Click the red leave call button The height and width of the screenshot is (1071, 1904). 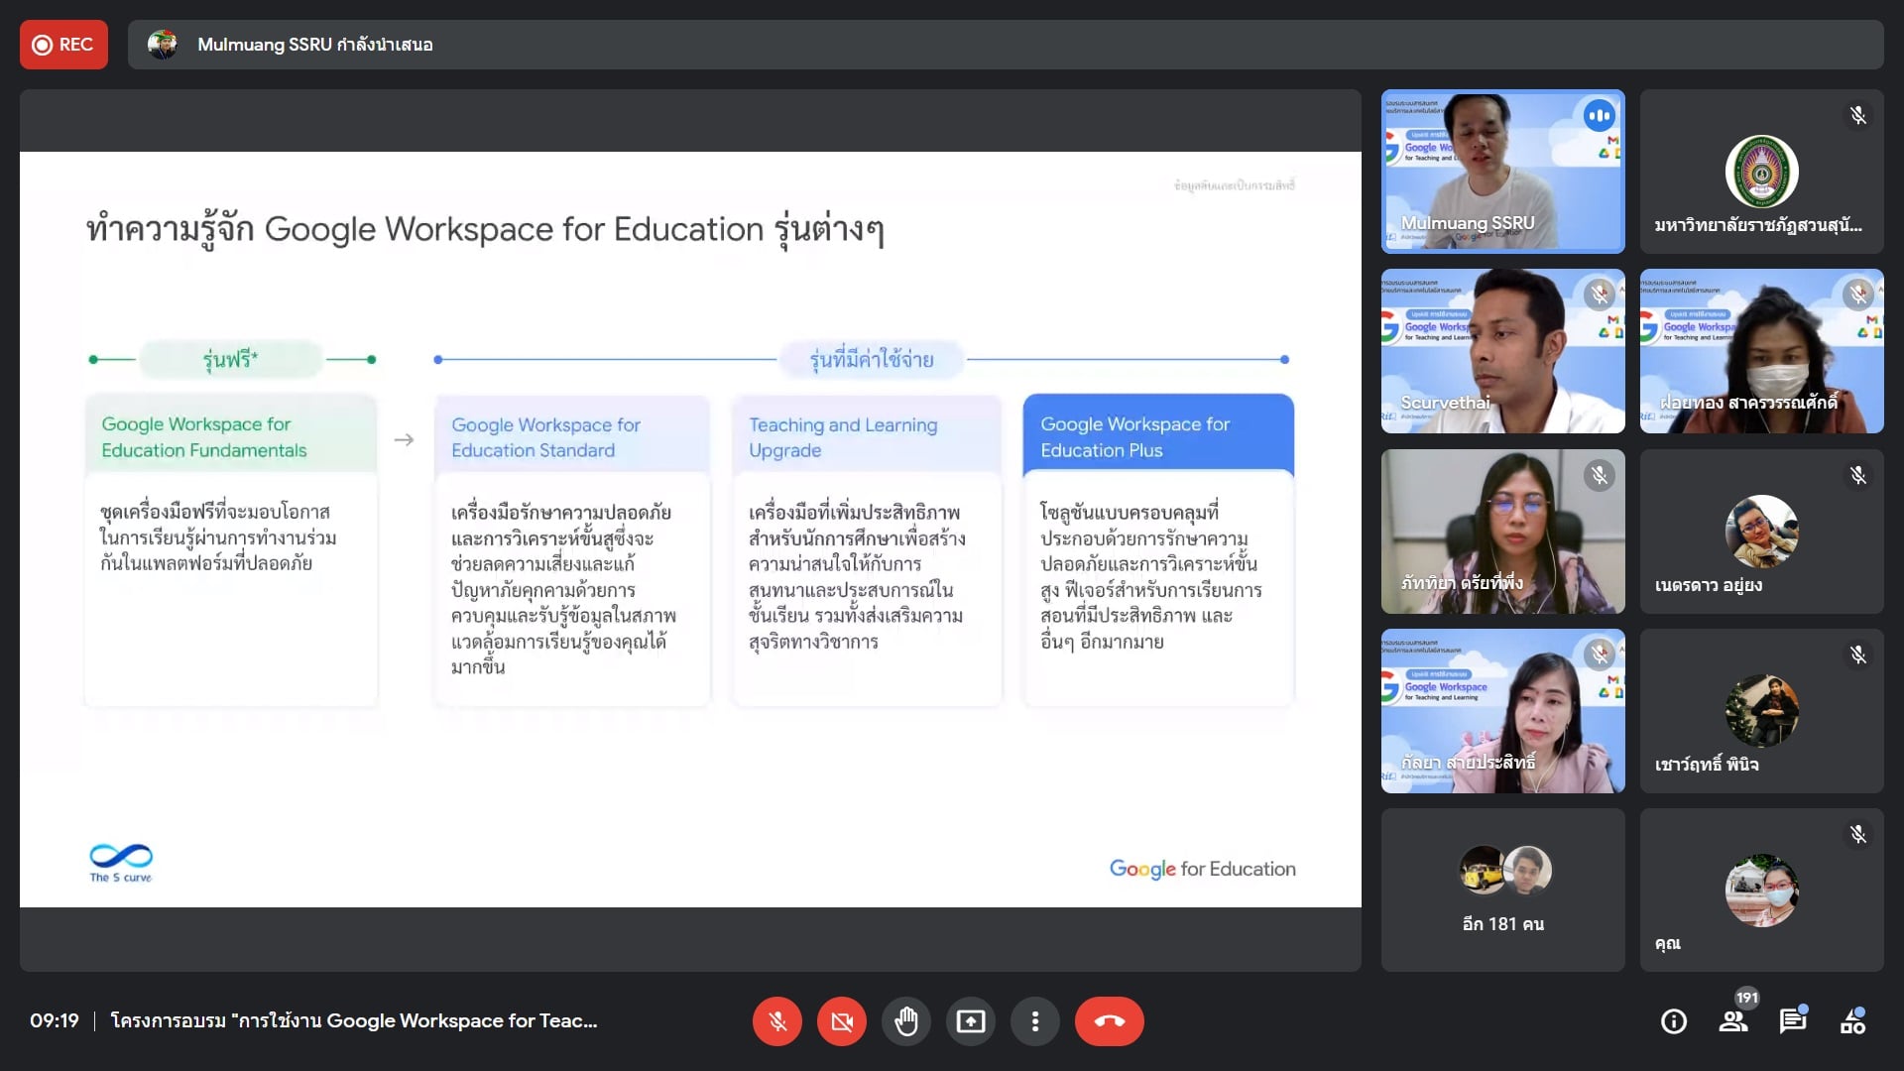coord(1109,1021)
